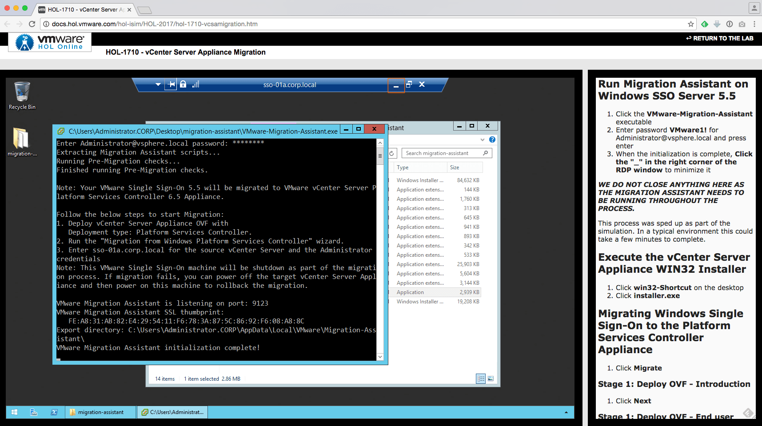Bookmark this page with the star
This screenshot has width=762, height=426.
691,24
